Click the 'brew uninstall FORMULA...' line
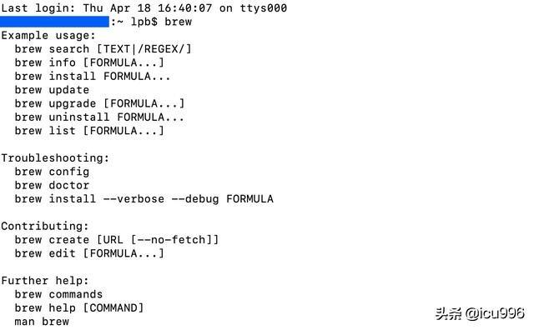The height and width of the screenshot is (330, 534). point(99,117)
